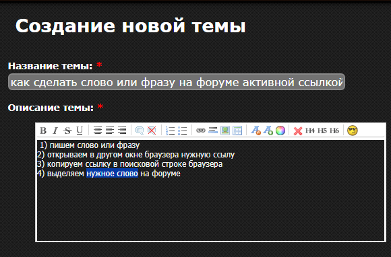Click the highlighted text "нужное слово"

(x=112, y=174)
